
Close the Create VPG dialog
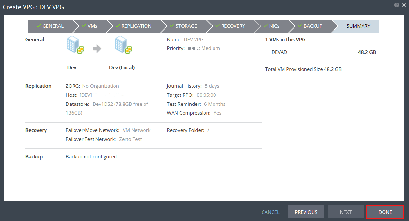click(404, 5)
